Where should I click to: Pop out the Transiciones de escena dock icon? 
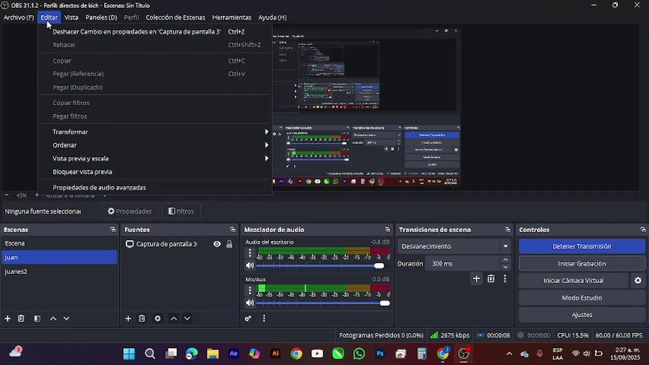coord(507,230)
